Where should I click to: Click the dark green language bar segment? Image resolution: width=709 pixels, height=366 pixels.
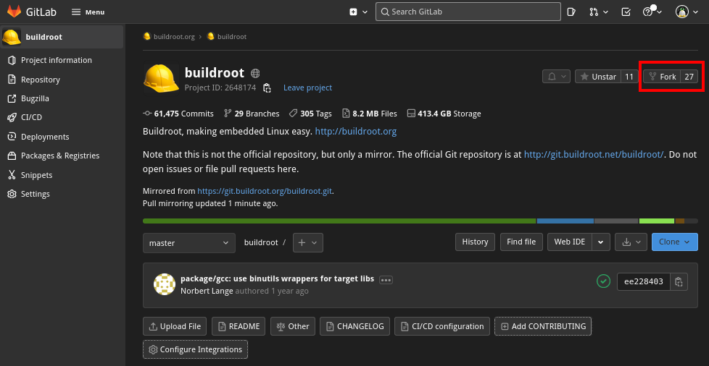coord(339,221)
